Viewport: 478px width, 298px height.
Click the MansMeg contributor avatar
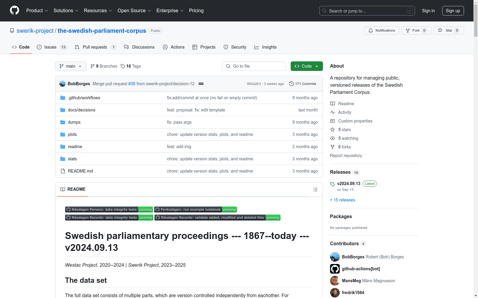pos(335,281)
